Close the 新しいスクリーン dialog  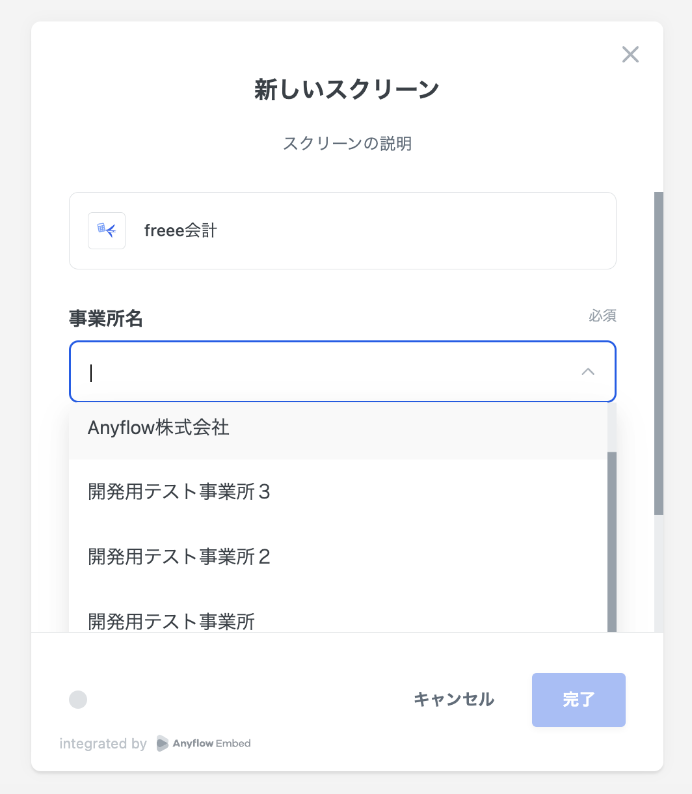(630, 55)
